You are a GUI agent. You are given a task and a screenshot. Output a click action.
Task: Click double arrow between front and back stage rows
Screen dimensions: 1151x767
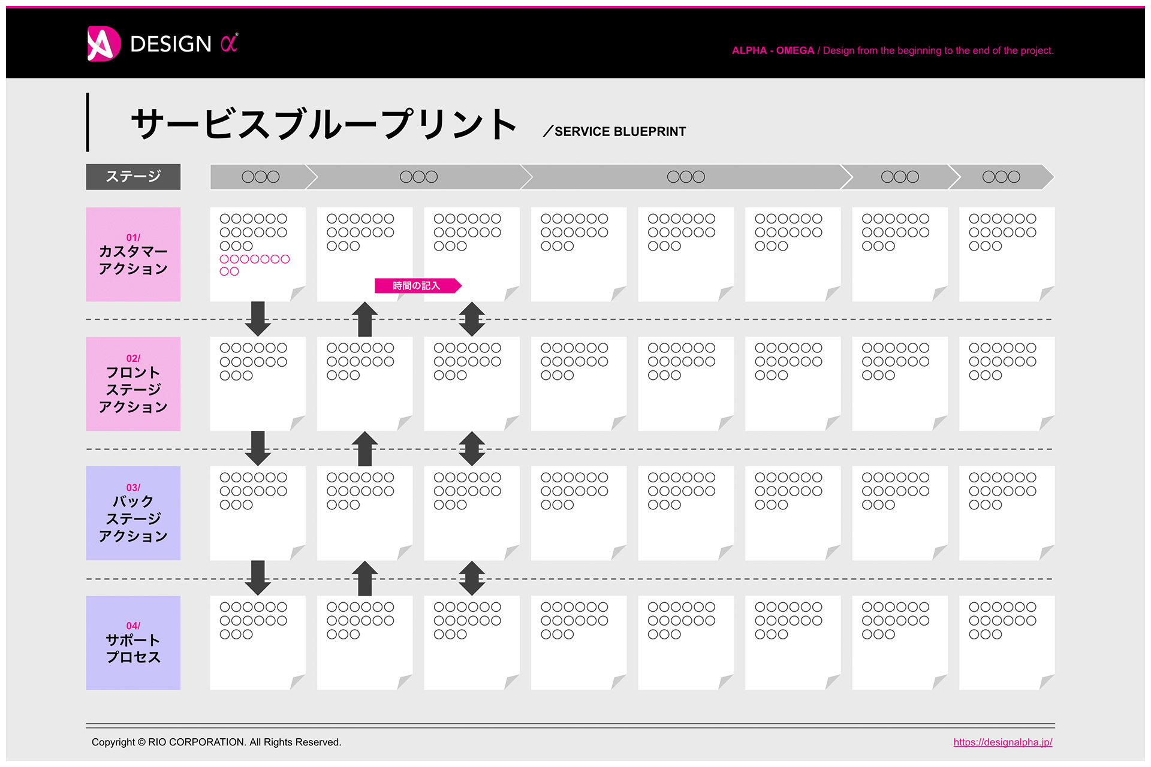pyautogui.click(x=472, y=448)
